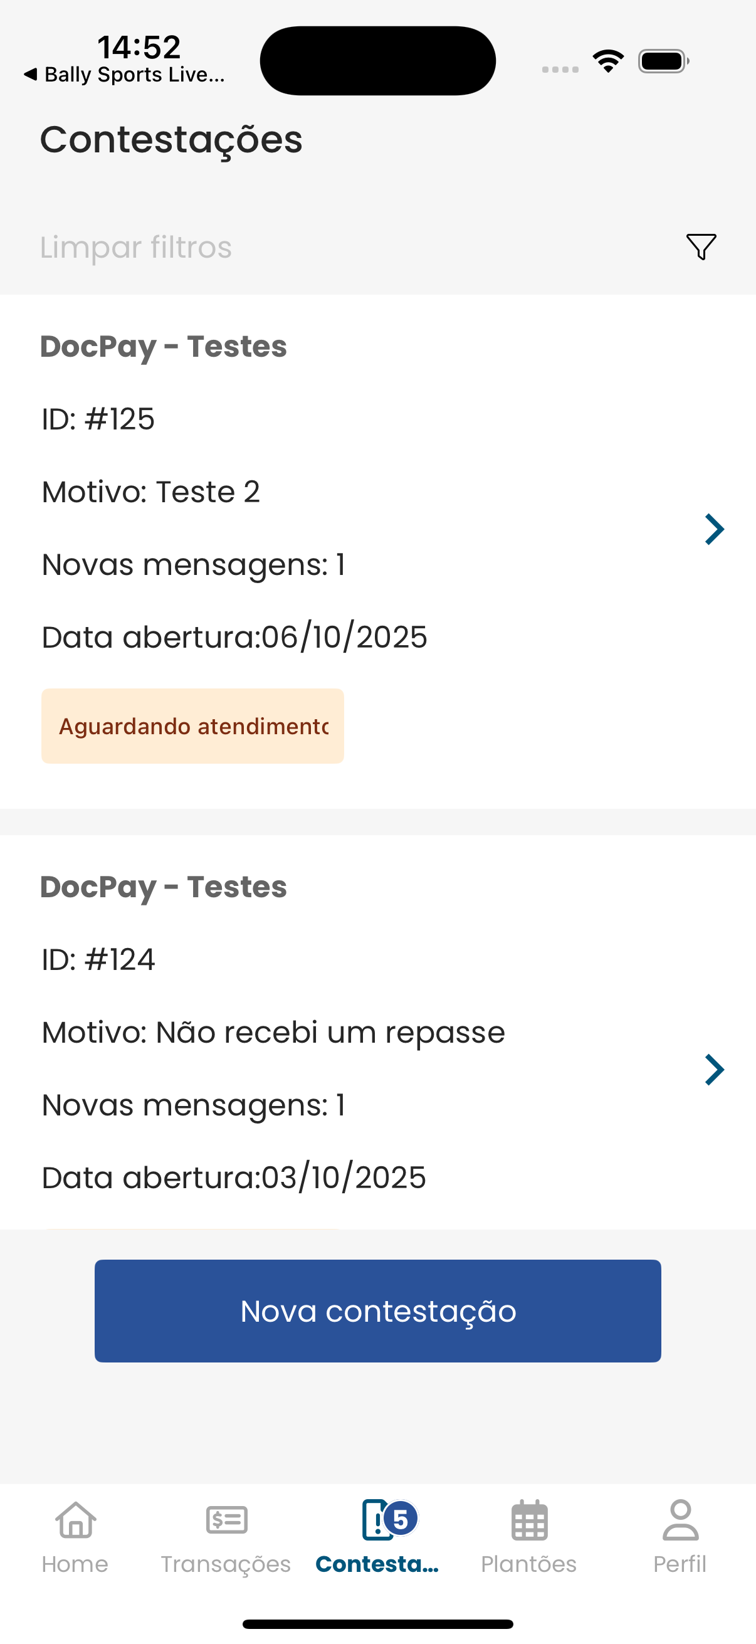
Task: Tap the Home house icon
Action: pyautogui.click(x=75, y=1520)
